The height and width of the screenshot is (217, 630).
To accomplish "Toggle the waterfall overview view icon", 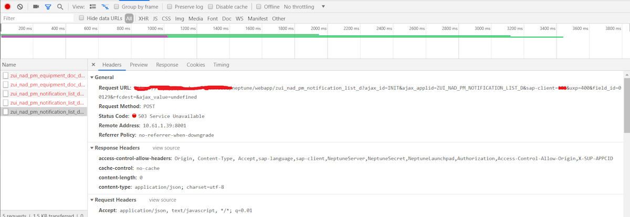I will click(x=105, y=7).
